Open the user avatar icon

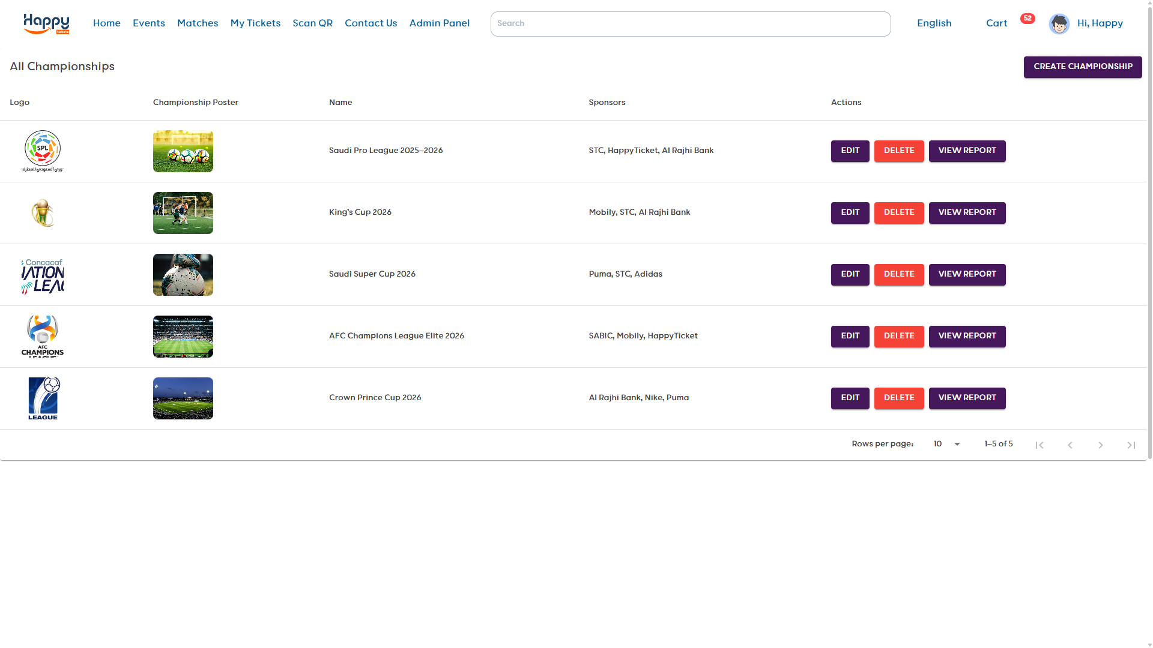(1059, 24)
